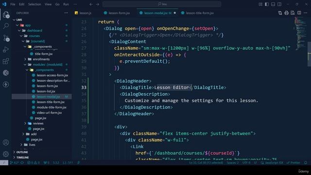
Task: Expand the enrollments folder
Action: point(25,59)
